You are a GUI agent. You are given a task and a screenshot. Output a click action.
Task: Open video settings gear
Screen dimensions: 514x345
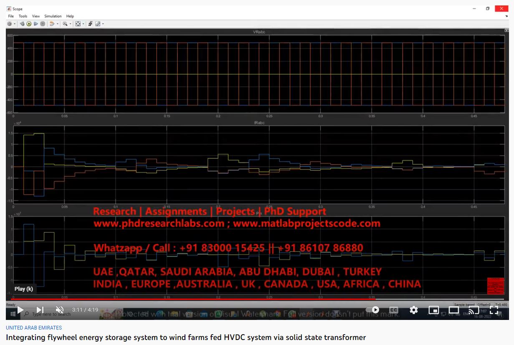pyautogui.click(x=414, y=310)
